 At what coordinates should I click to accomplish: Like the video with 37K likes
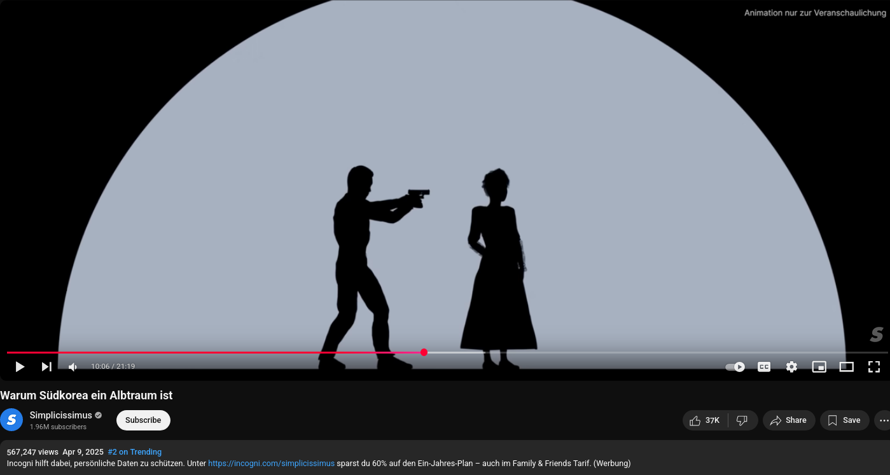(706, 420)
